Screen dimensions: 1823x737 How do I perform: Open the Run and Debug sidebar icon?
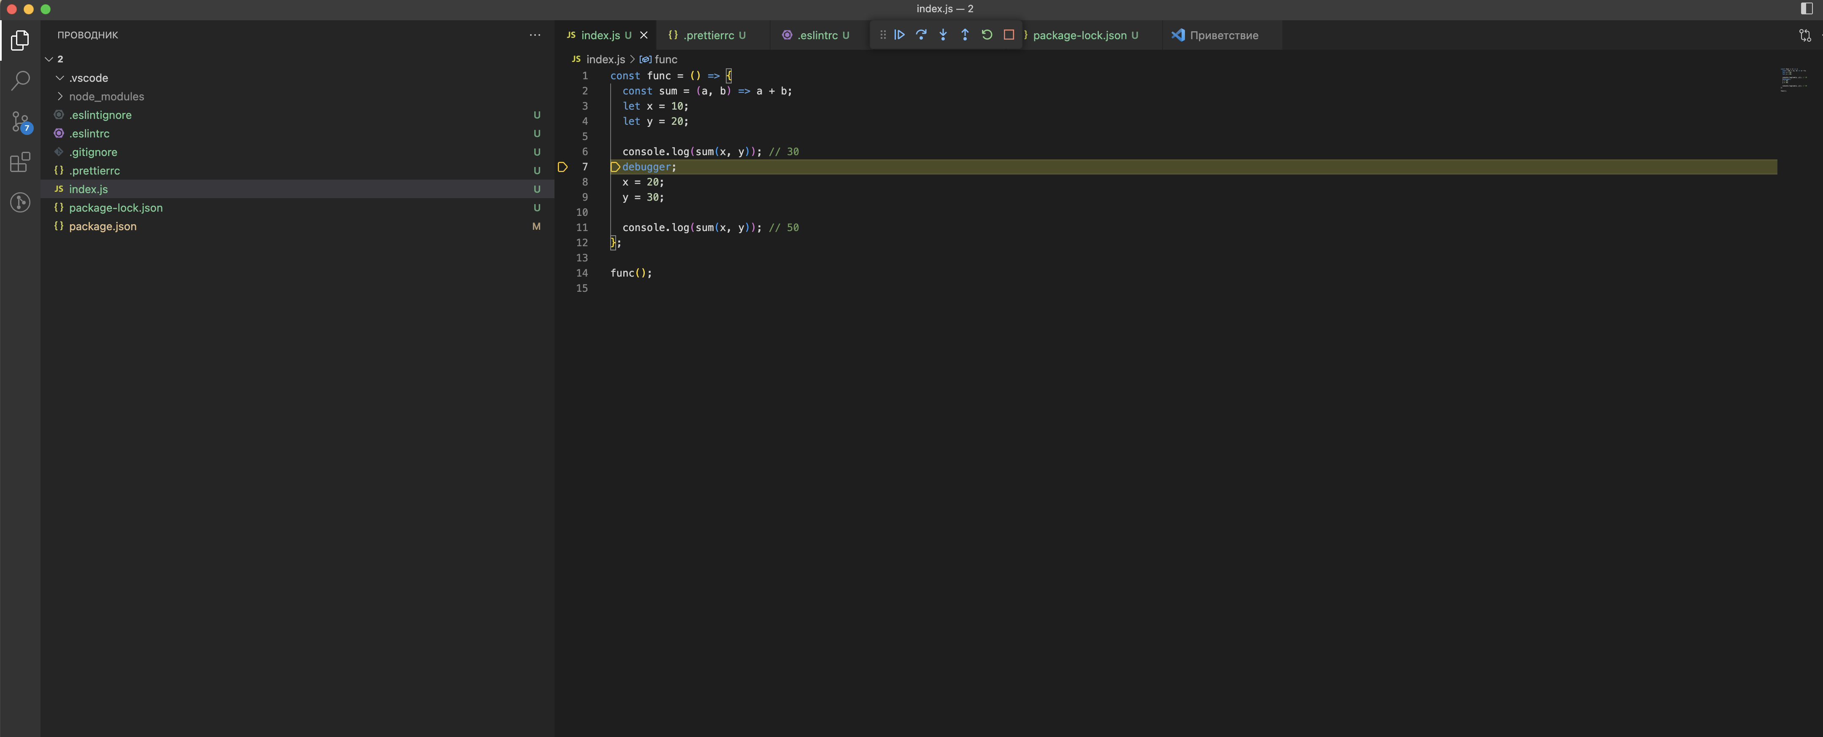[20, 203]
